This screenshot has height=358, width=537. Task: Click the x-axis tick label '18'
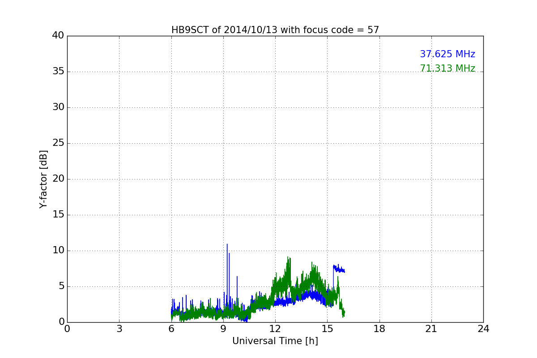pyautogui.click(x=379, y=329)
